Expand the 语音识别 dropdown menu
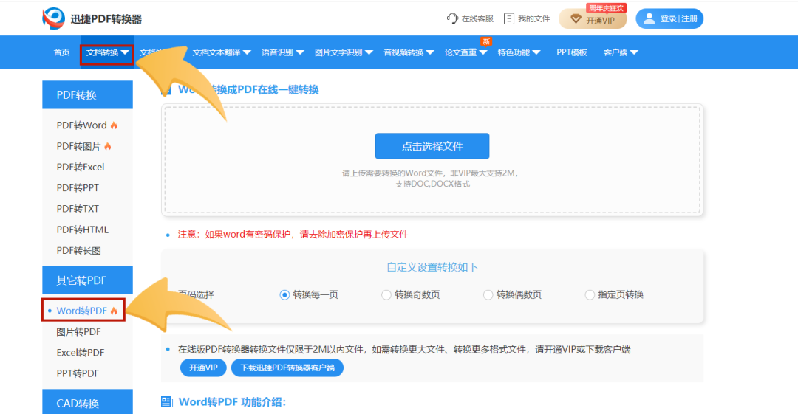The width and height of the screenshot is (798, 414). pyautogui.click(x=282, y=52)
